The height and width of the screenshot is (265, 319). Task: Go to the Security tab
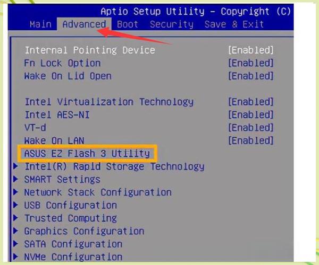(x=171, y=24)
